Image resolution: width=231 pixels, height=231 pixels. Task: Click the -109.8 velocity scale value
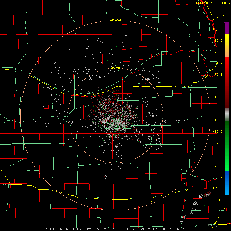[x=217, y=188]
